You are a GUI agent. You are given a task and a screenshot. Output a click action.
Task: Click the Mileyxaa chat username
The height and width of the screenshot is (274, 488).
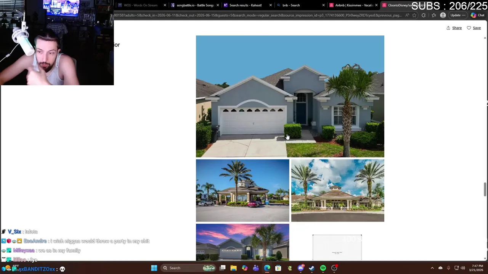click(x=24, y=250)
